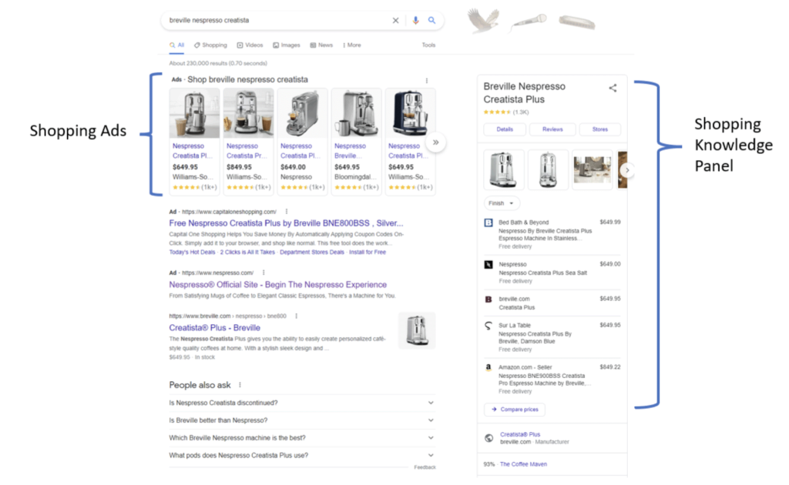Click the breville.com store logo in price list

tap(488, 299)
